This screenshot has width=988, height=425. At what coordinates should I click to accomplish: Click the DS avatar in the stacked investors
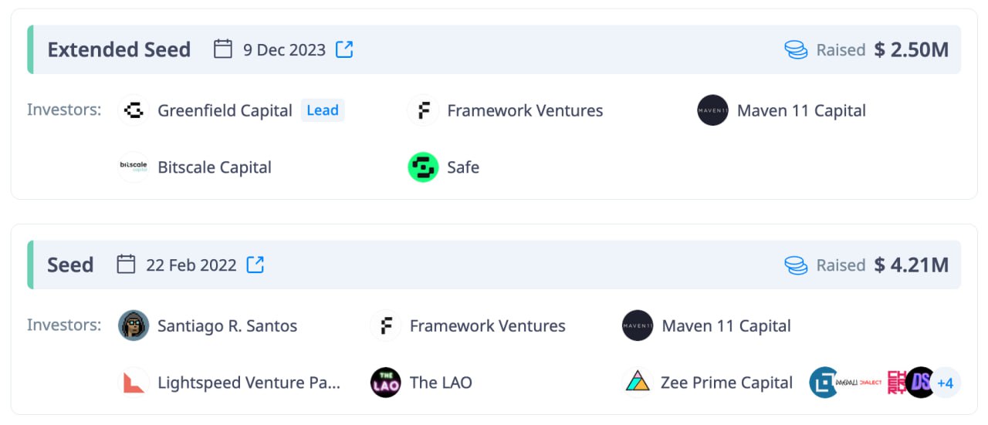(x=920, y=383)
